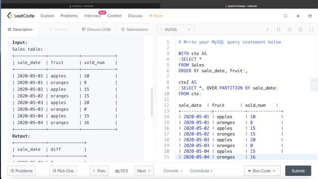Viewport: 318px width, 179px height.
Task: Switch to the locked Solution tab
Action: click(59, 29)
